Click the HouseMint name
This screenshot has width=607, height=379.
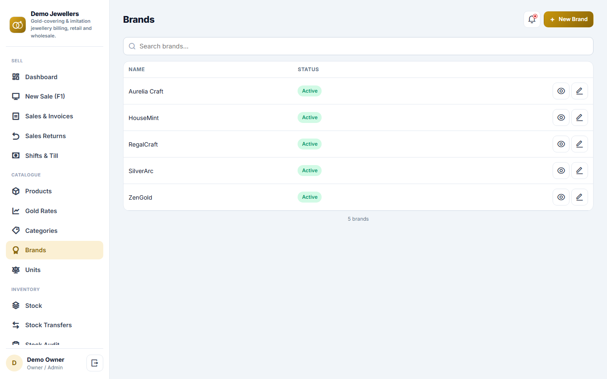144,118
